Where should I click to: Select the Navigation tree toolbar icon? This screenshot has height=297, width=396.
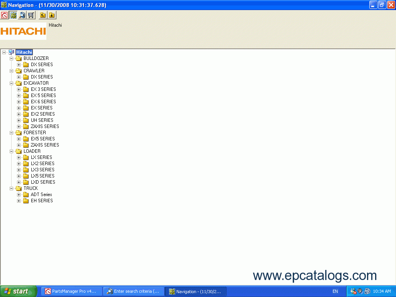pos(14,15)
